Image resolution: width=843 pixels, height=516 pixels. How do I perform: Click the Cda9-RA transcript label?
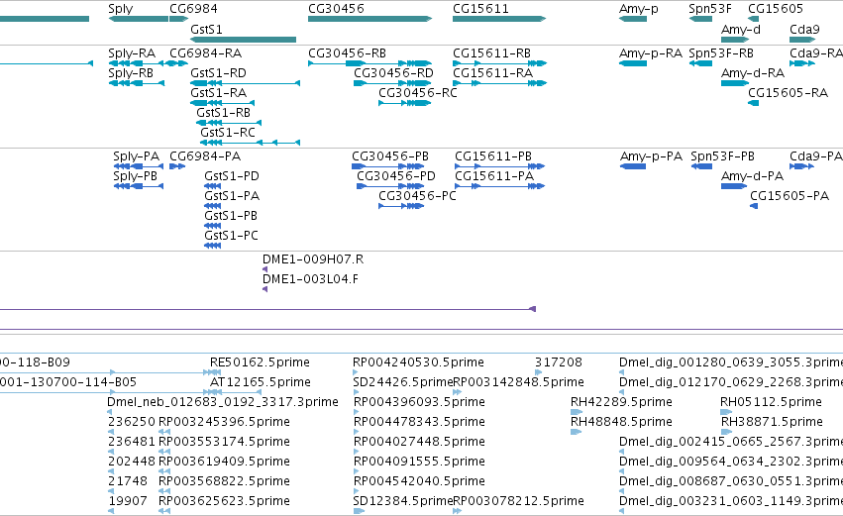click(816, 53)
